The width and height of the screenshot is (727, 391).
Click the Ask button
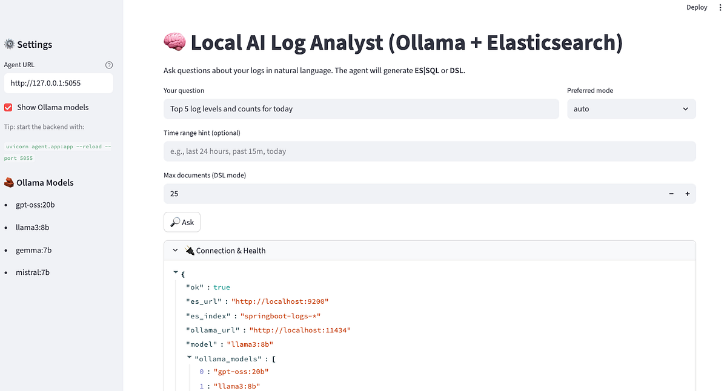click(x=182, y=222)
